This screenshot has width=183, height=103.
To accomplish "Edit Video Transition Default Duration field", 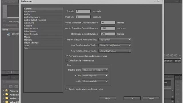I will pyautogui.click(x=108, y=23).
